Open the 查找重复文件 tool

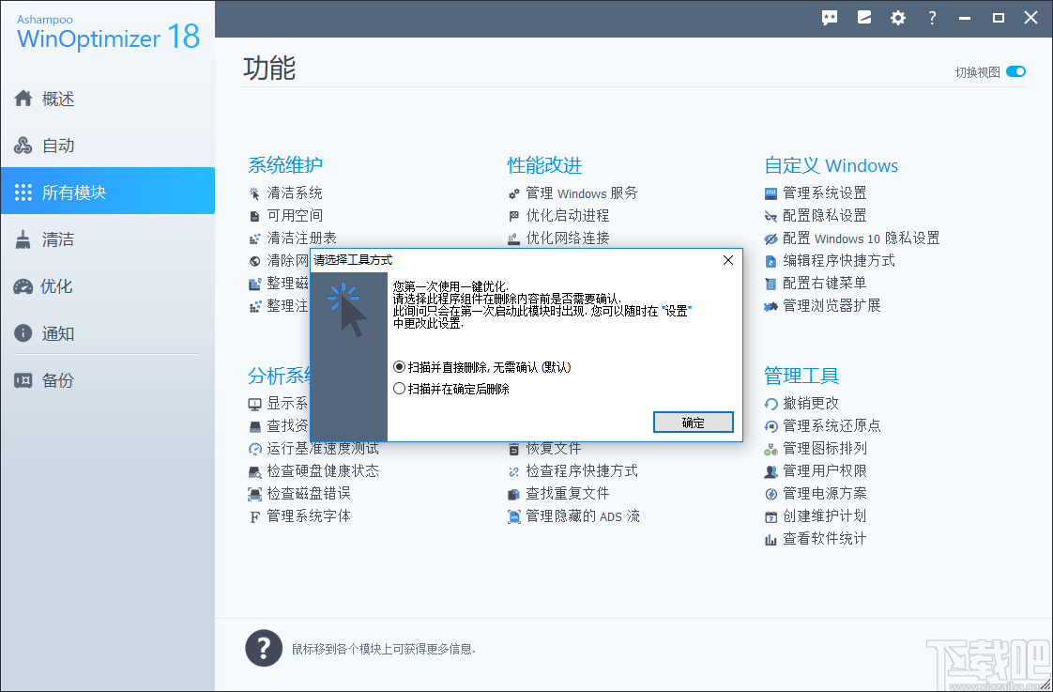pos(568,493)
